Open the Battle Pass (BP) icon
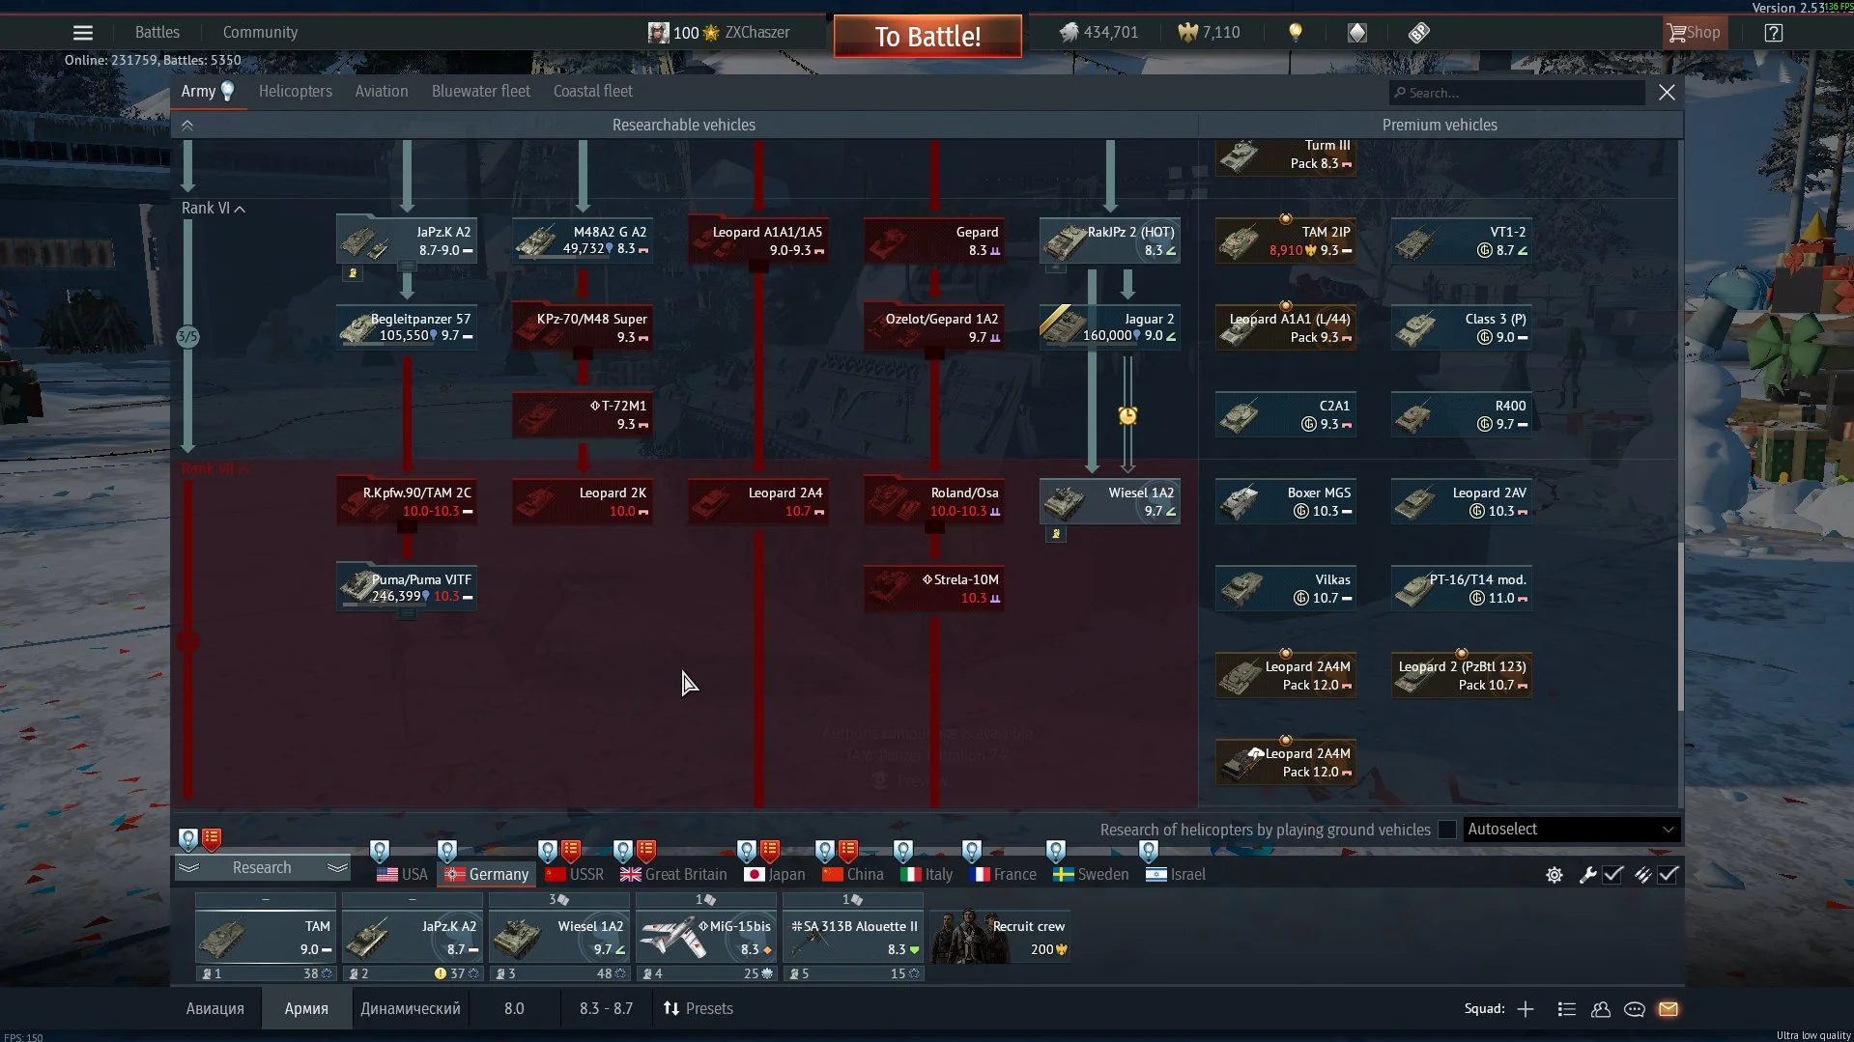The height and width of the screenshot is (1042, 1854). 1418,33
